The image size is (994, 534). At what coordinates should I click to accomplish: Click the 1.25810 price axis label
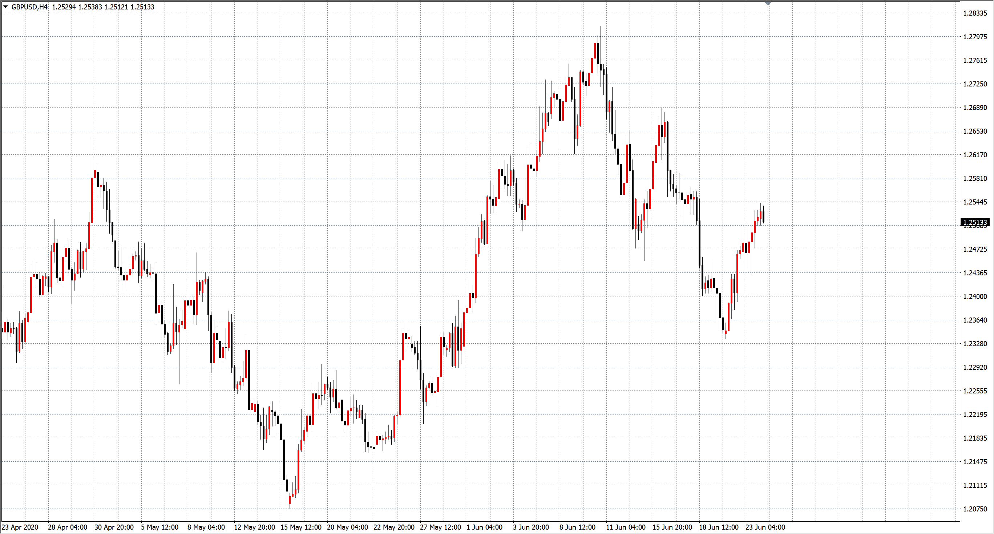pyautogui.click(x=975, y=178)
